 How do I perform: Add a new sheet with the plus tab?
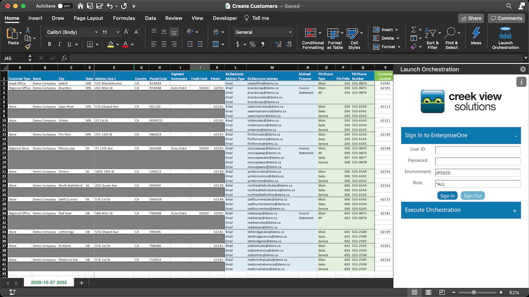(81, 283)
